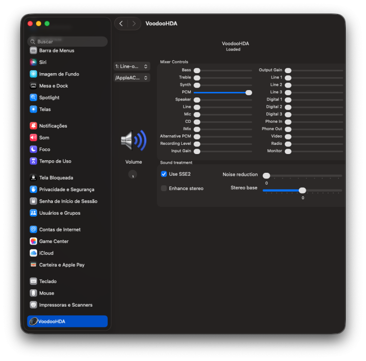Screen dimensions: 366x361
Task: Open Game Center icon
Action: pos(33,241)
